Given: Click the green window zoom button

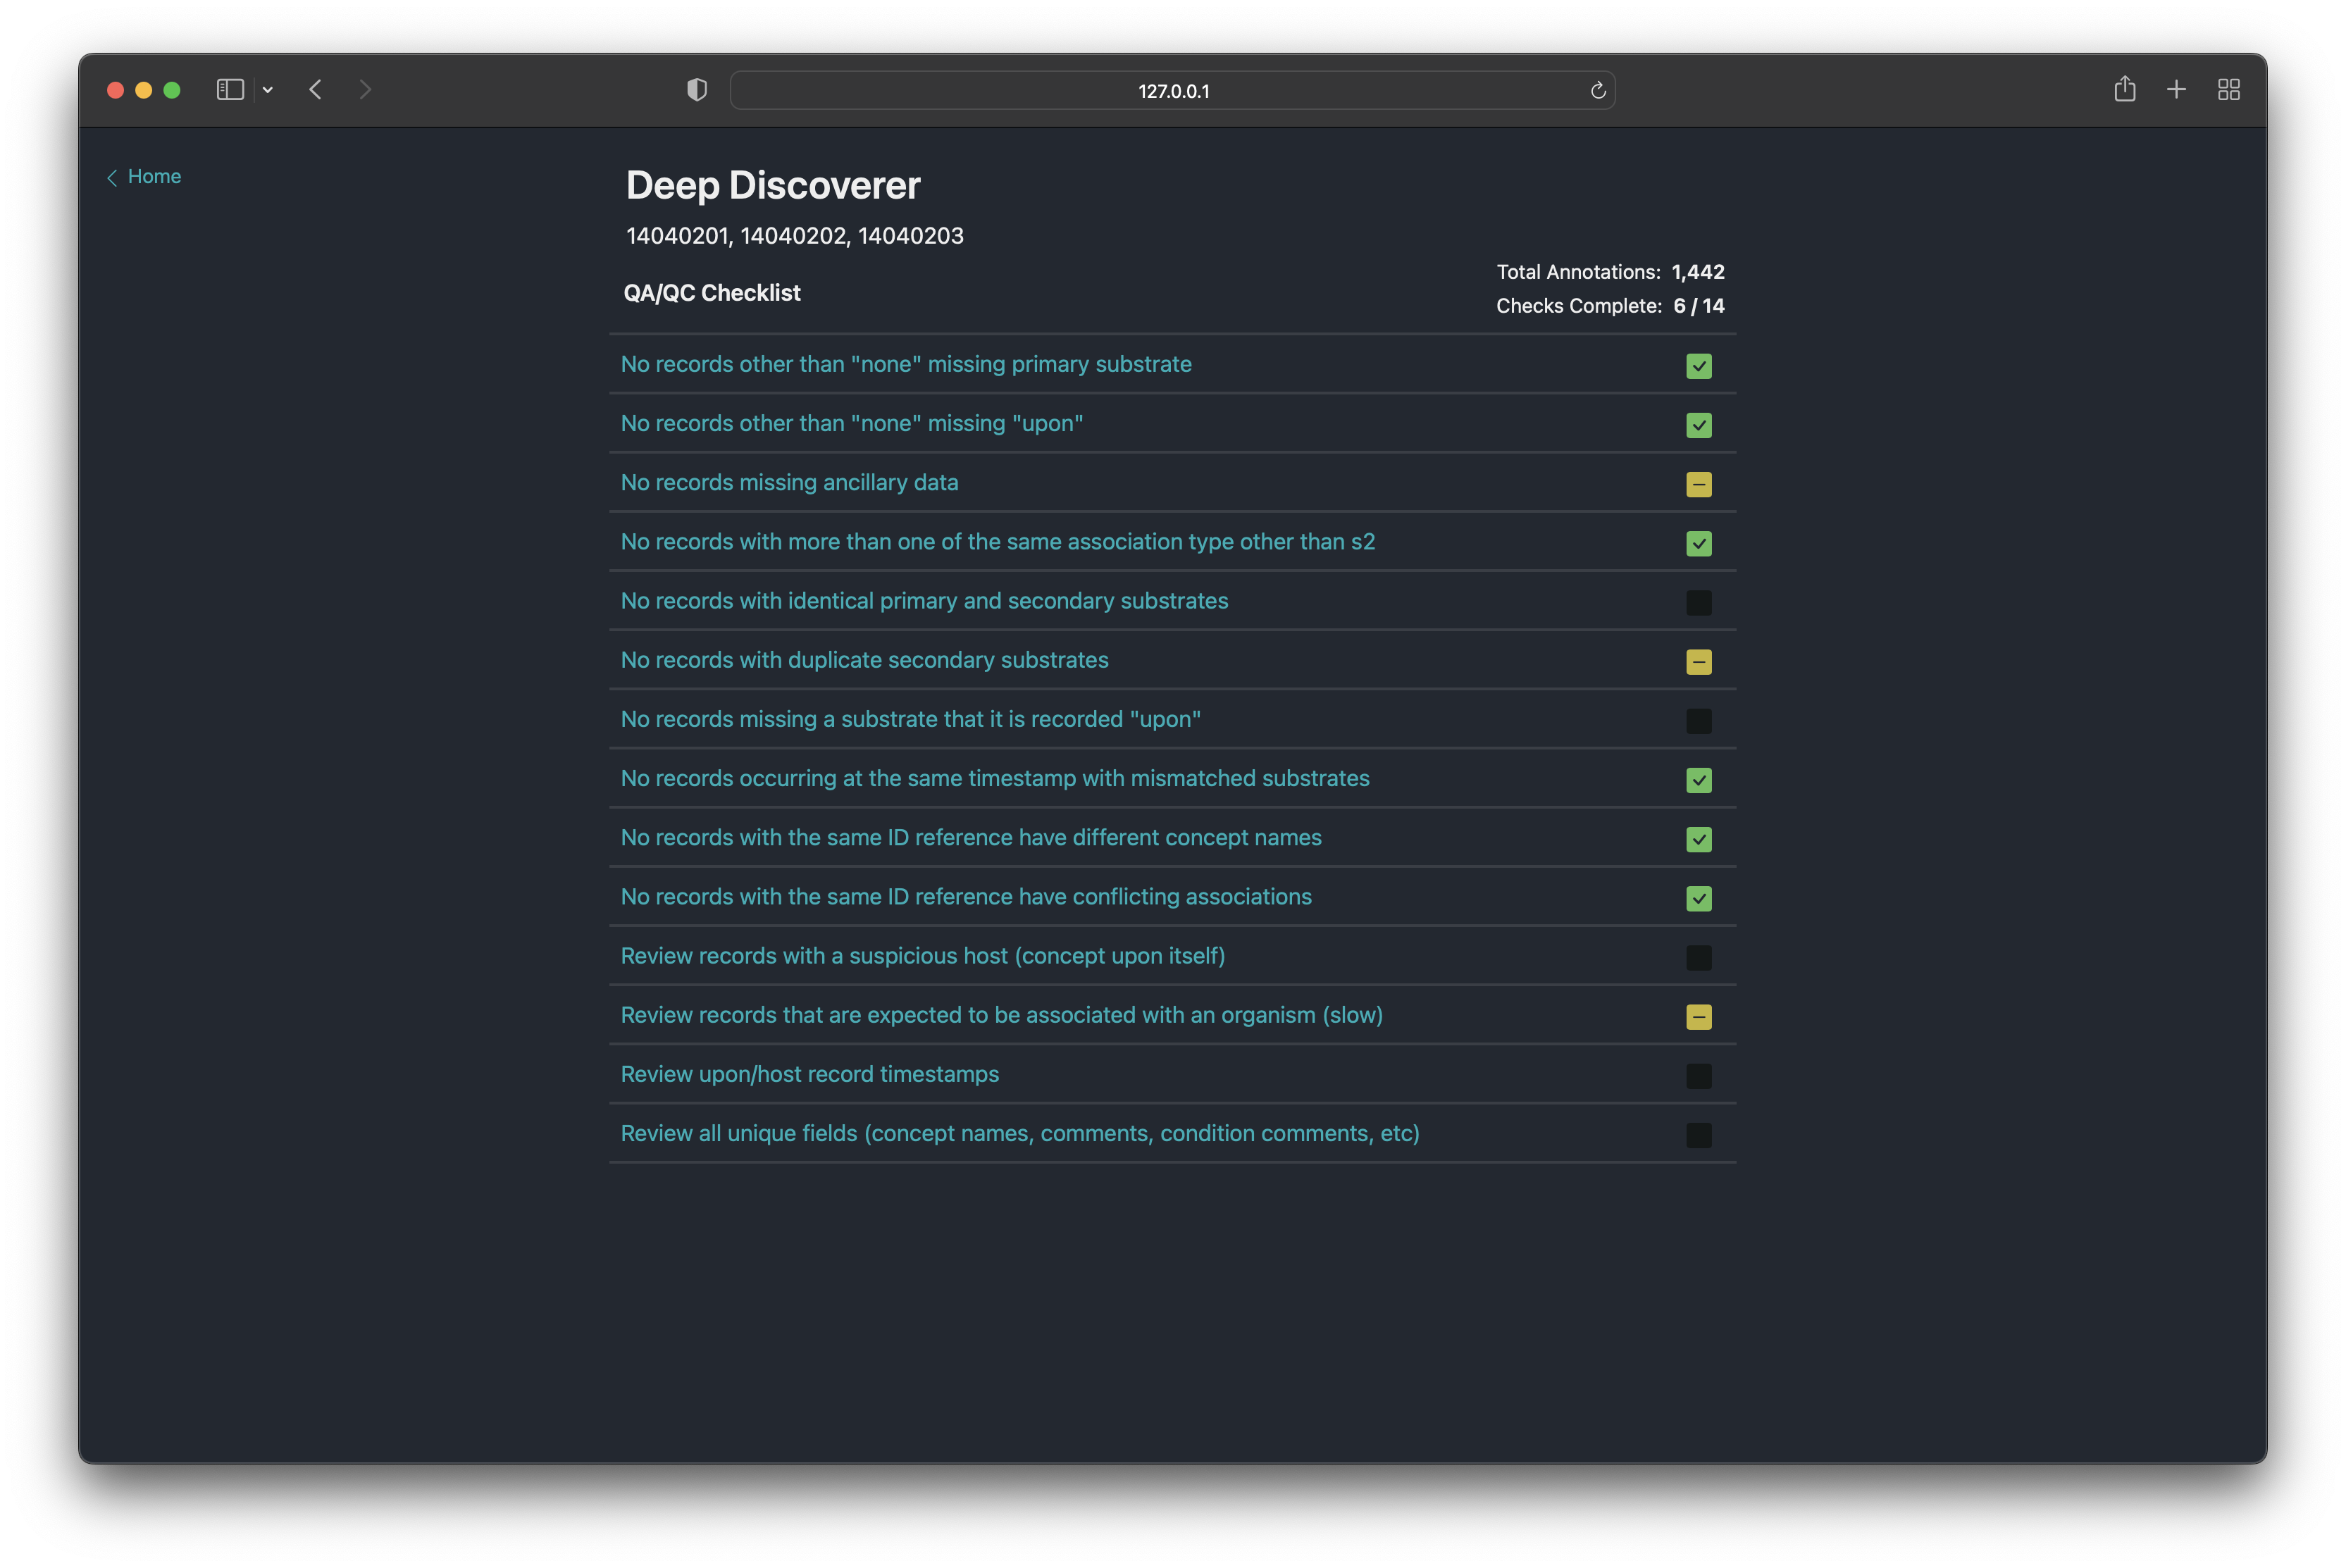Looking at the screenshot, I should 172,90.
